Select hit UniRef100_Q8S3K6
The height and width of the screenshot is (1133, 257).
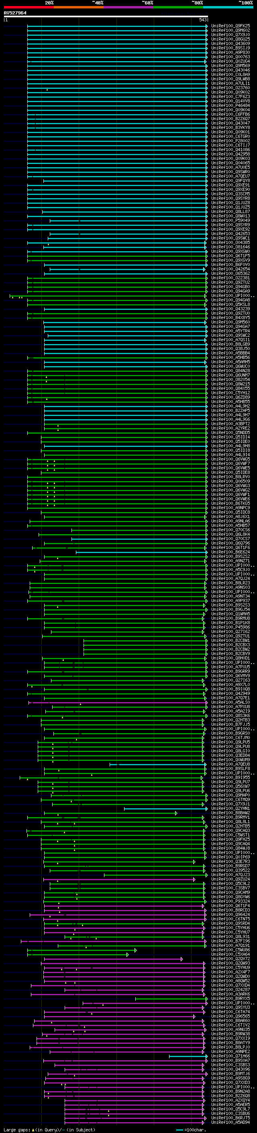230,715
